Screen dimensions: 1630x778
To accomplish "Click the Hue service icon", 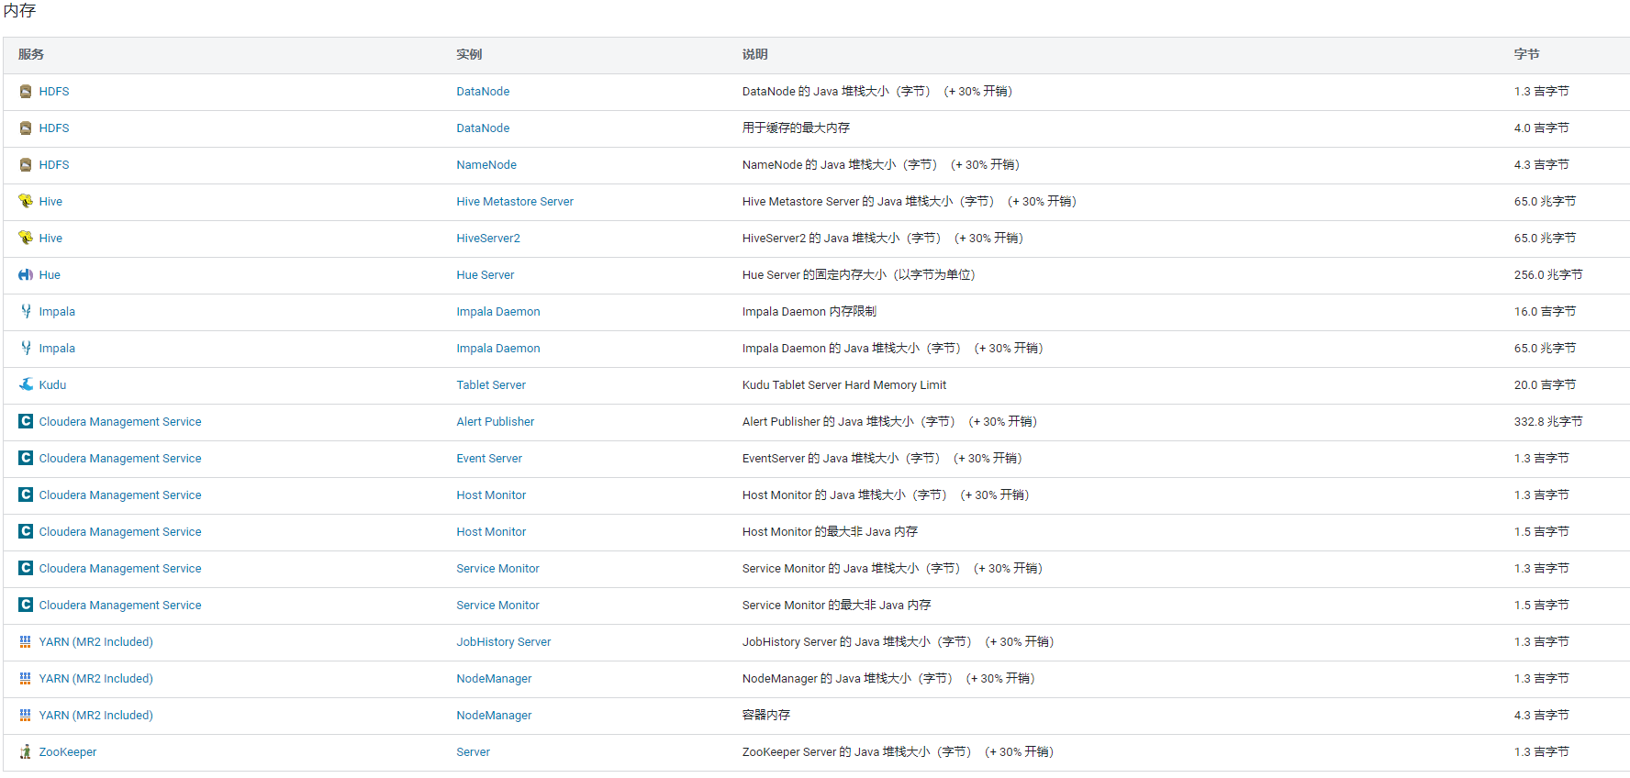I will click(26, 275).
